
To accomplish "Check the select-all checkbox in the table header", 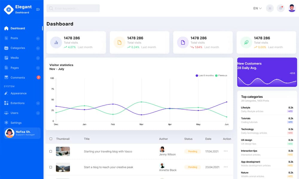I will click(x=51, y=139).
